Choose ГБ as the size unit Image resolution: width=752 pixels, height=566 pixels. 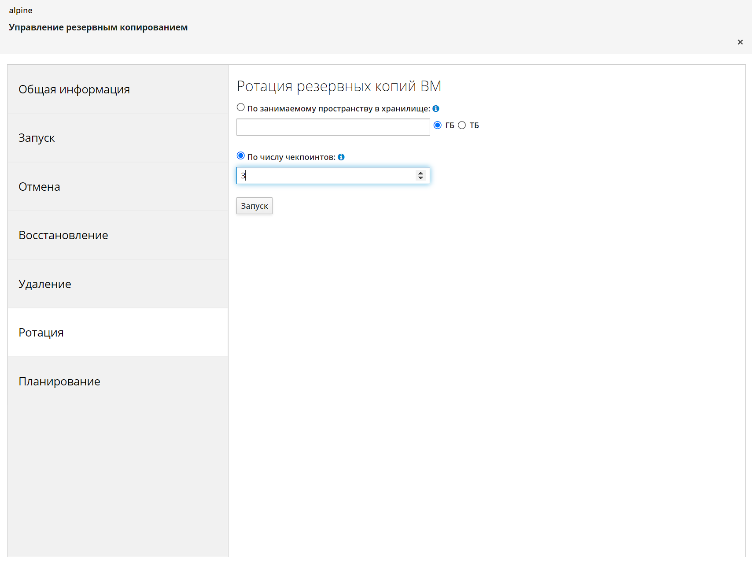point(438,126)
